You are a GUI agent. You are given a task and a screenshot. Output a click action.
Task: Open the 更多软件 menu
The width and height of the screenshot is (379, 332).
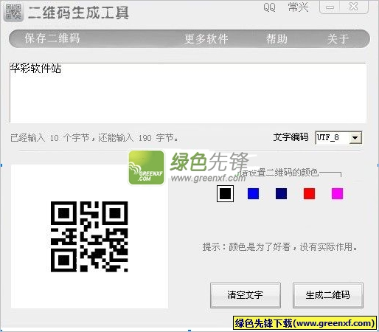[x=206, y=39]
